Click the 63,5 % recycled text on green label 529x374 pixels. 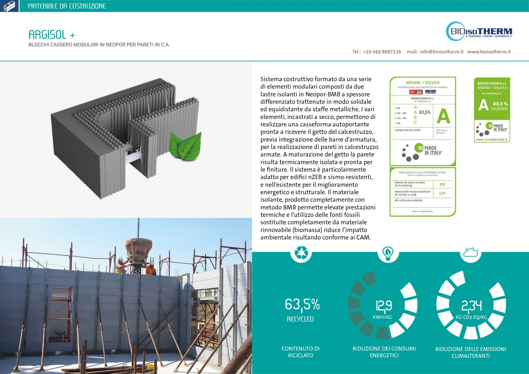(x=500, y=106)
